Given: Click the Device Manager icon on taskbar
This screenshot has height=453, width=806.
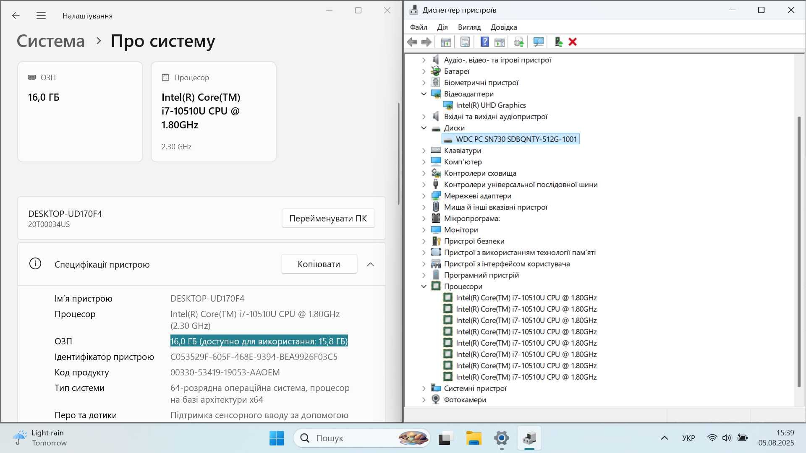Looking at the screenshot, I should coord(529,438).
